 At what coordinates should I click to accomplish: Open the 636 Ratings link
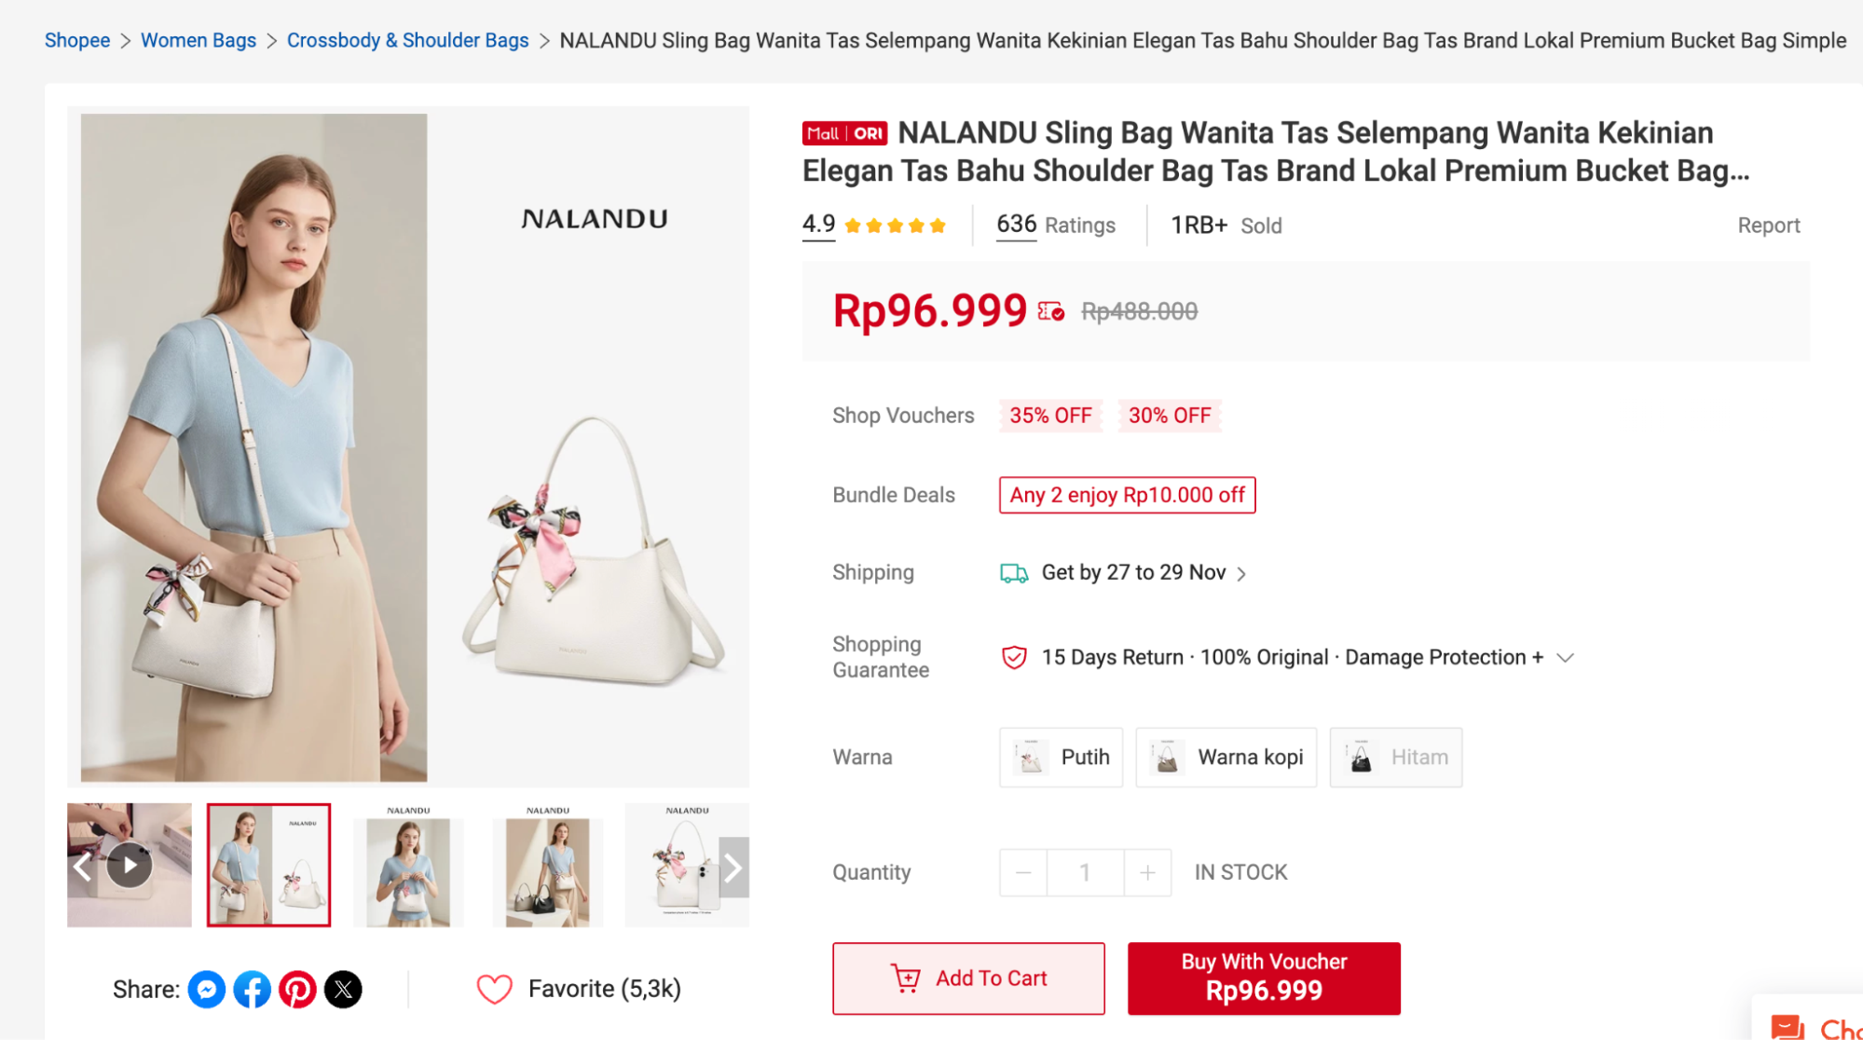coord(1055,225)
